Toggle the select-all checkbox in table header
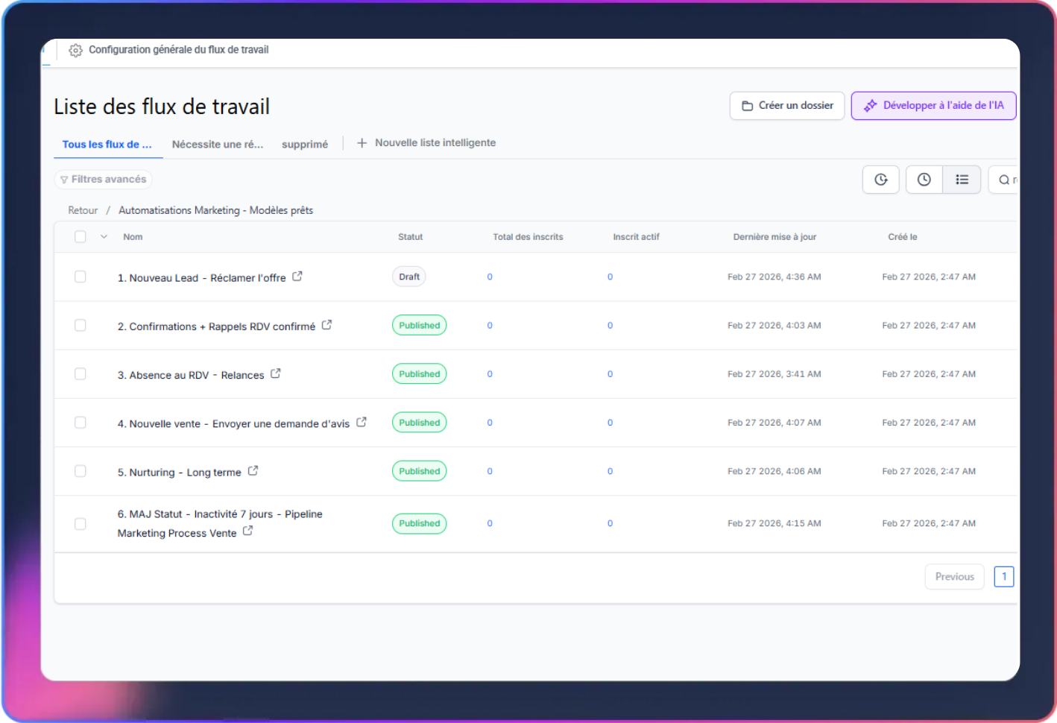 [81, 237]
